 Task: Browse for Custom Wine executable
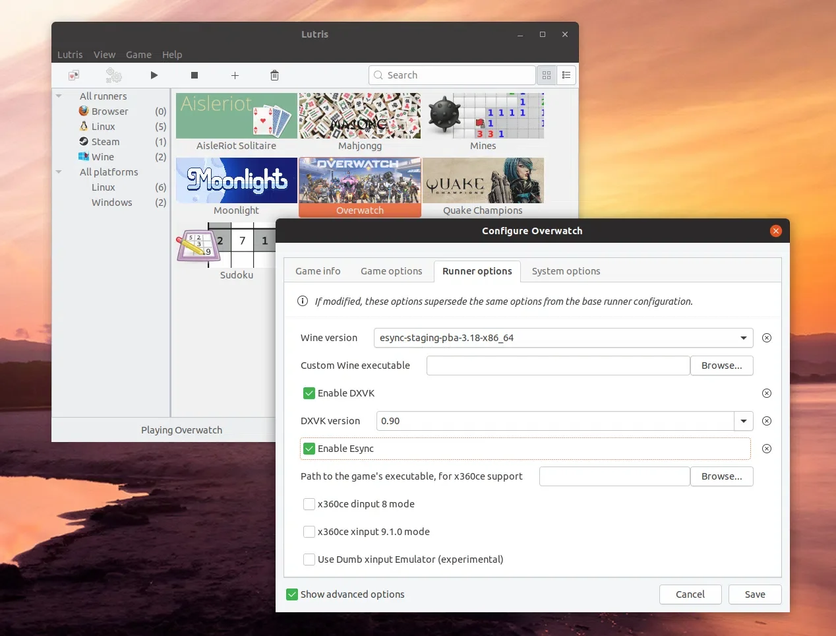point(721,366)
